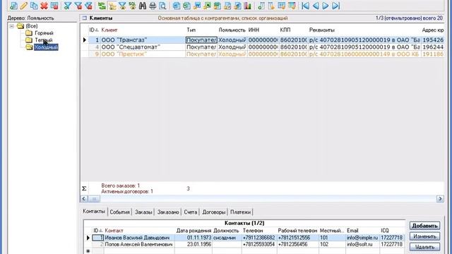Screen dimensions: 452x254
Task: Click the right arrow of horizontal scrollbar
Action: coord(440,199)
